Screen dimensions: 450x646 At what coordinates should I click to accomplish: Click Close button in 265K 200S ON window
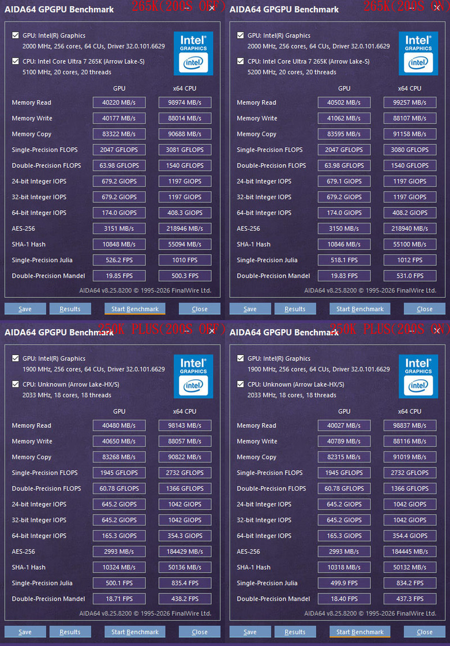click(x=425, y=309)
